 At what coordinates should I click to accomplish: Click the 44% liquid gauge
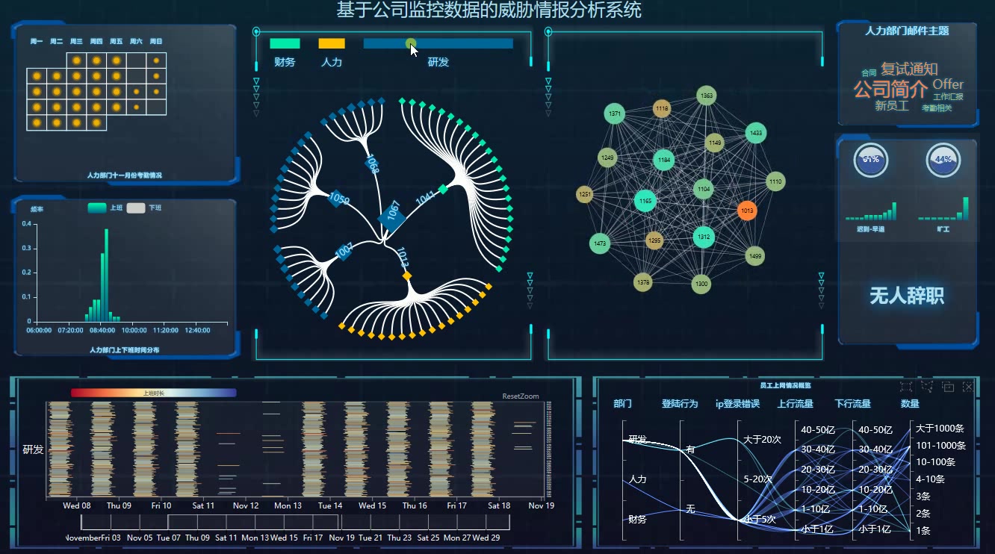(943, 160)
